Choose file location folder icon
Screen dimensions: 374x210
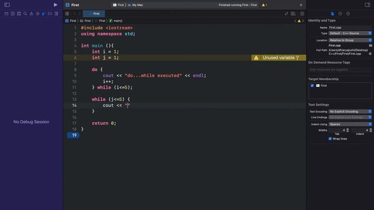(x=370, y=45)
